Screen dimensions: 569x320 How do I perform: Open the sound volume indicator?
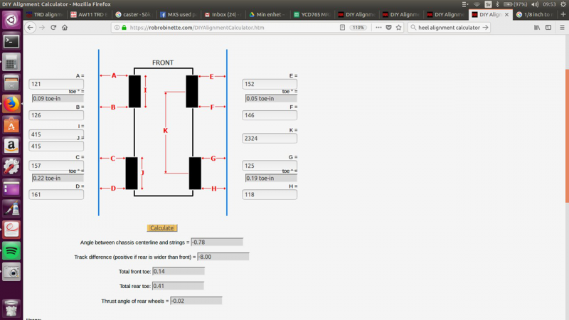tap(535, 4)
